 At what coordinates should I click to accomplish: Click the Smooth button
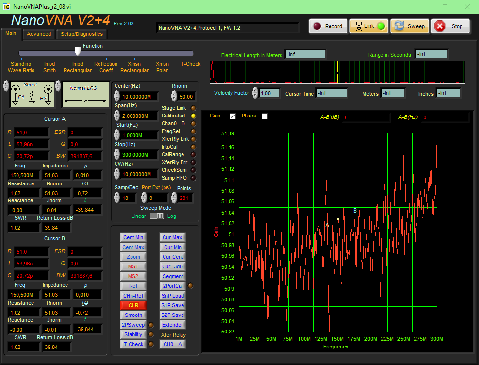tap(133, 315)
